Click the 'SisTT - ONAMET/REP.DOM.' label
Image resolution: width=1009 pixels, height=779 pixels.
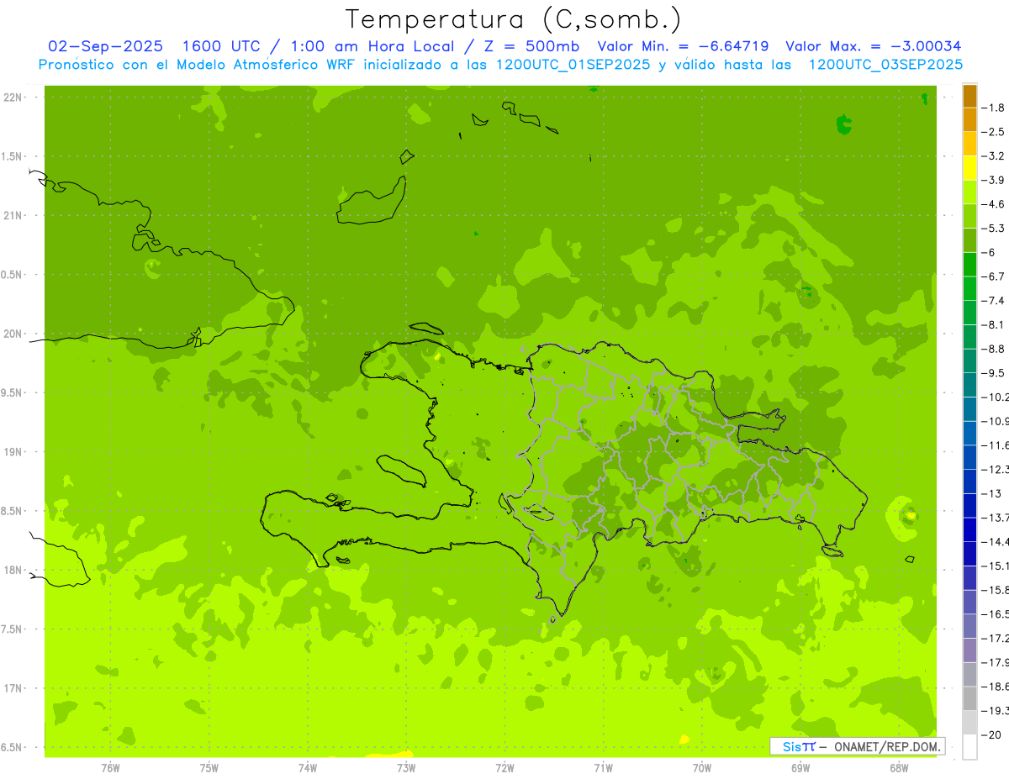[857, 746]
